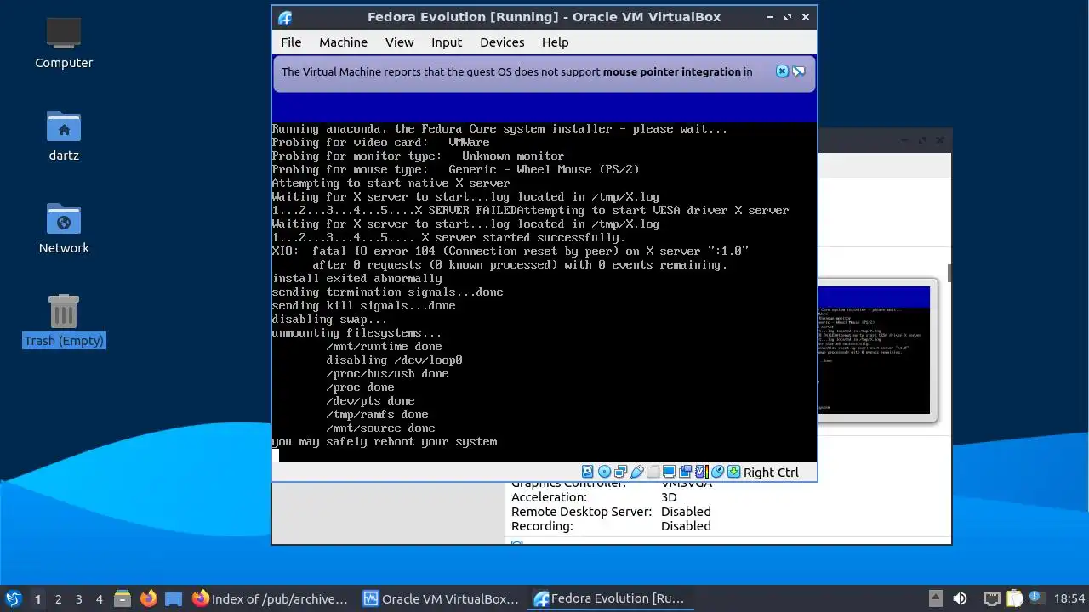Click the optical disk status icon

[x=604, y=472]
